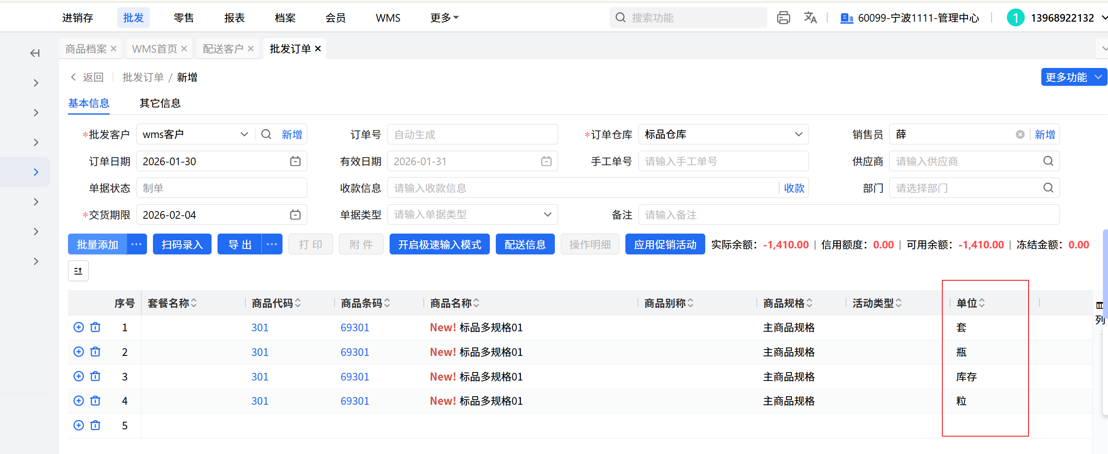Viewport: 1108px width, 454px height.
Task: Expand the 订单仓库 dropdown
Action: tap(798, 134)
